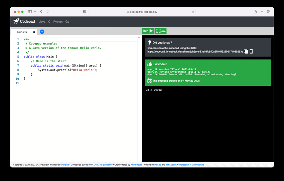Open Safari share icon
Viewport: 284px width, 181px height.
tap(255, 12)
